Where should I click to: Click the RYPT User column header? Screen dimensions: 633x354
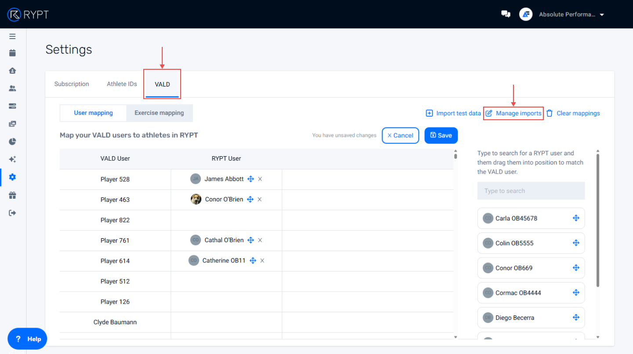click(x=226, y=158)
